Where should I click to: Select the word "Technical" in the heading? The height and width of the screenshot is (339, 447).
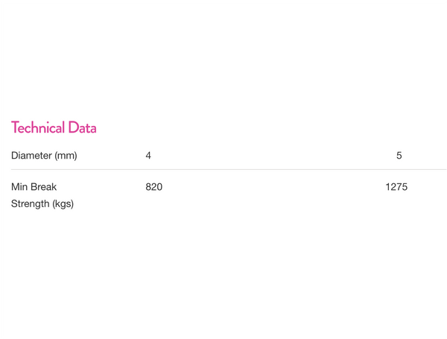[38, 127]
